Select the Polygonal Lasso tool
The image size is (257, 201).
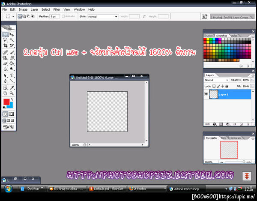coord(6,40)
